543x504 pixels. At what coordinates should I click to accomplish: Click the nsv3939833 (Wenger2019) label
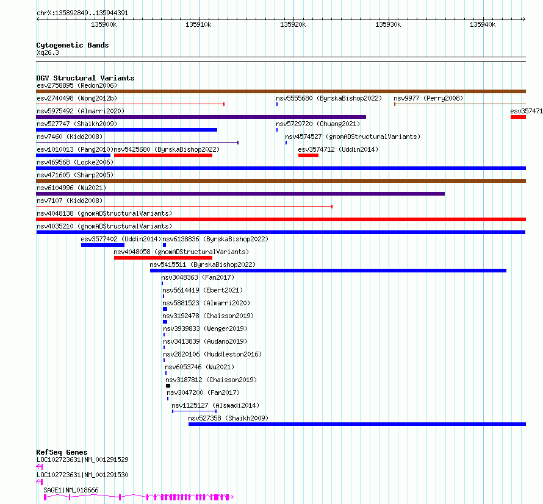pyautogui.click(x=205, y=328)
